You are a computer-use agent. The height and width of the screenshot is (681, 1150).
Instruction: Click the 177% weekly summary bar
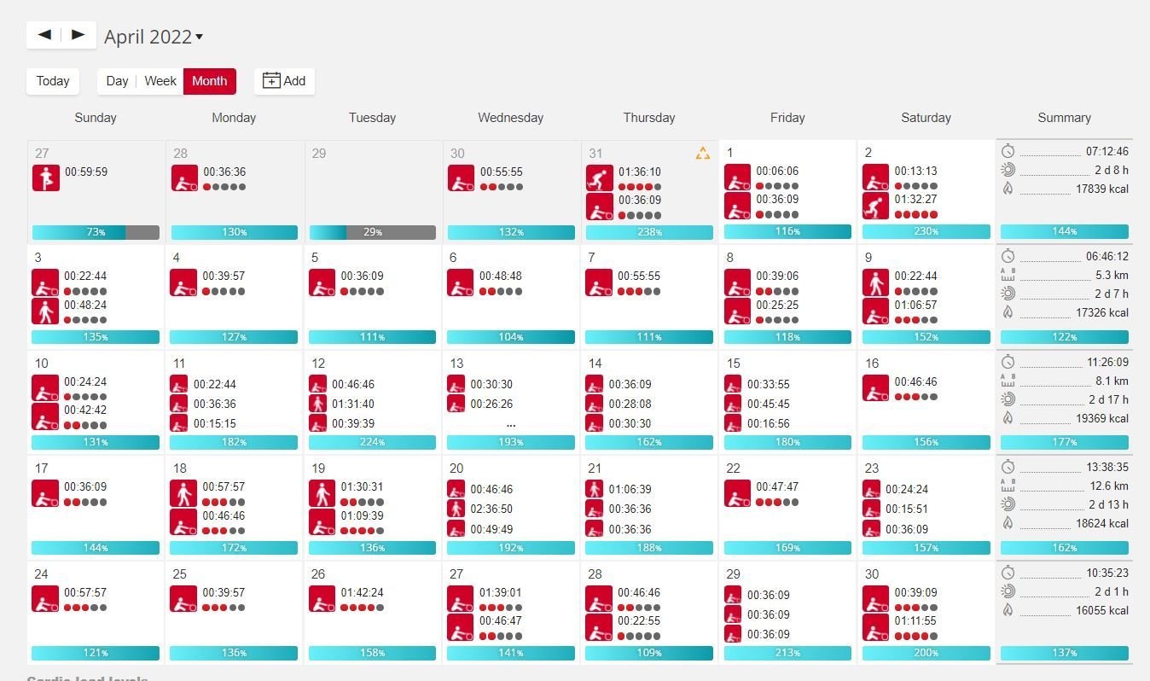pos(1064,443)
